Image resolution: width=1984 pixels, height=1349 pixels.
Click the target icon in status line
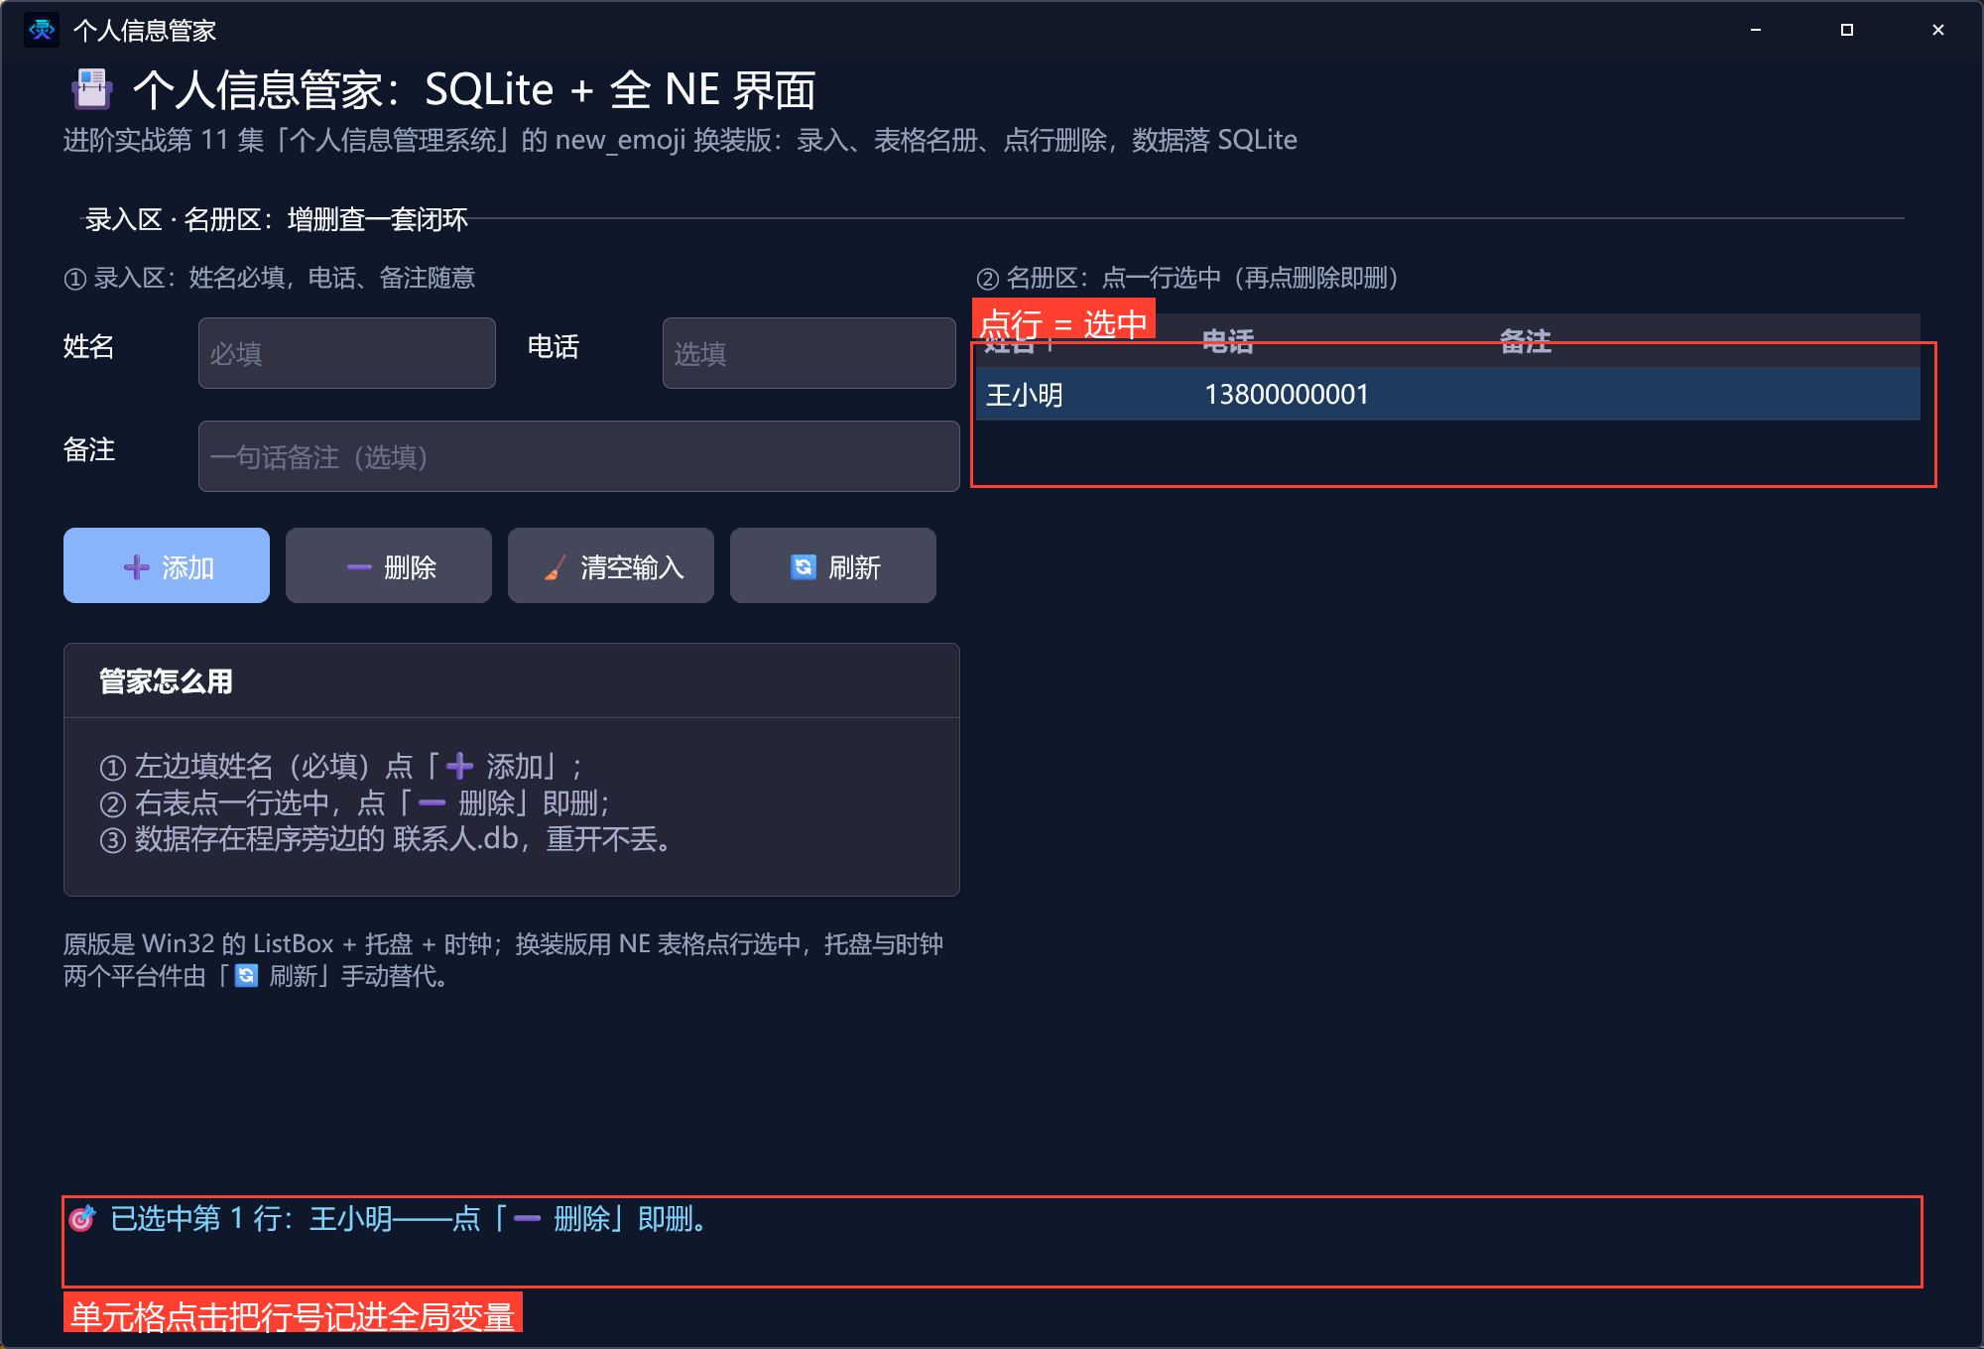pyautogui.click(x=82, y=1218)
